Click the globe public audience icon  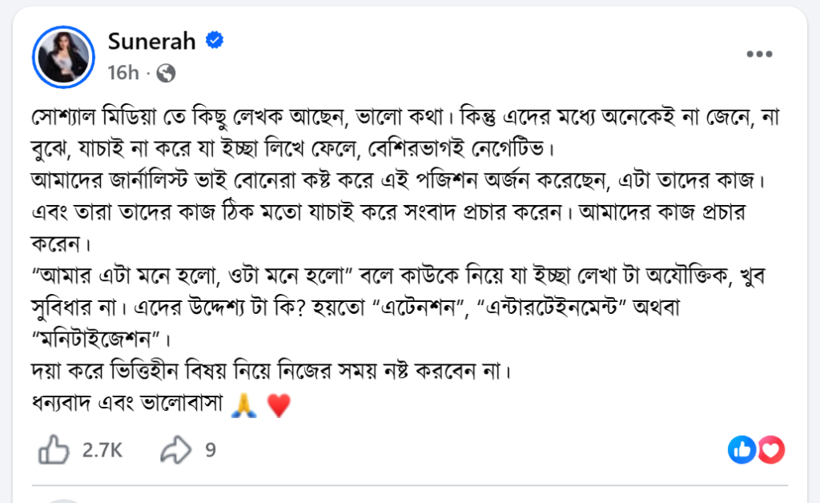166,74
